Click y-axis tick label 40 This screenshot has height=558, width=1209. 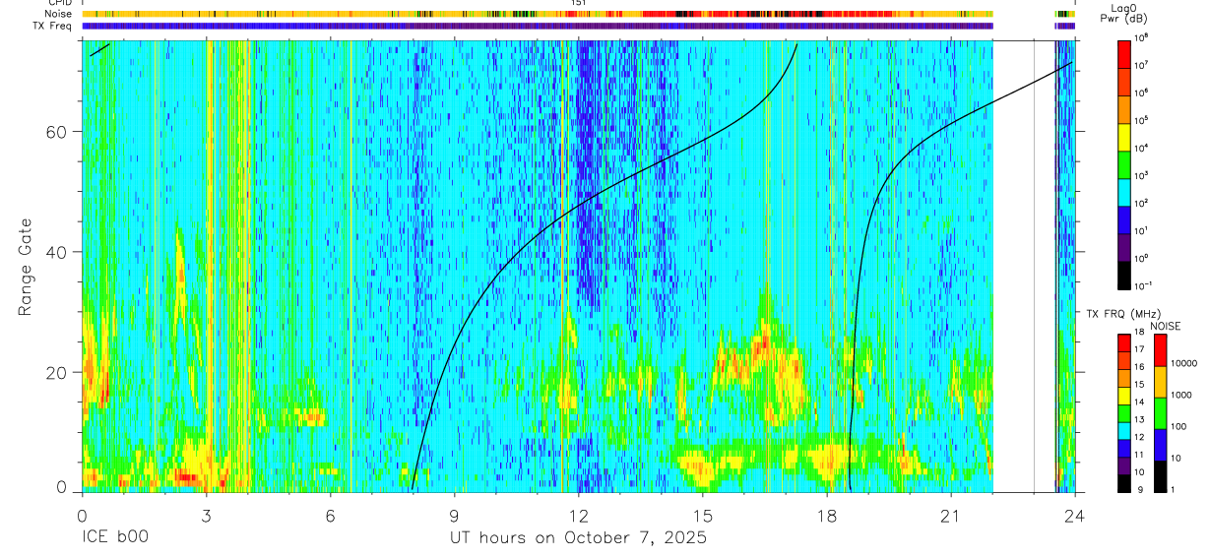(57, 252)
